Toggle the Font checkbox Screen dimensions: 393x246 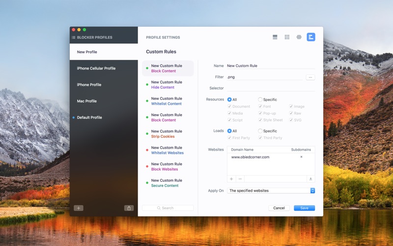pyautogui.click(x=260, y=106)
